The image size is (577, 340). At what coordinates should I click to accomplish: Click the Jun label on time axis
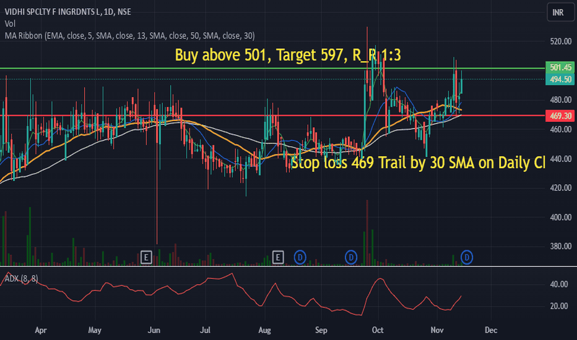(154, 330)
